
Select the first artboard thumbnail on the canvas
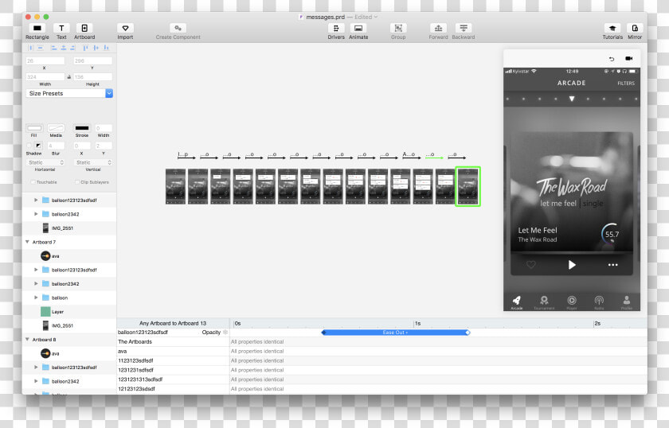[175, 186]
